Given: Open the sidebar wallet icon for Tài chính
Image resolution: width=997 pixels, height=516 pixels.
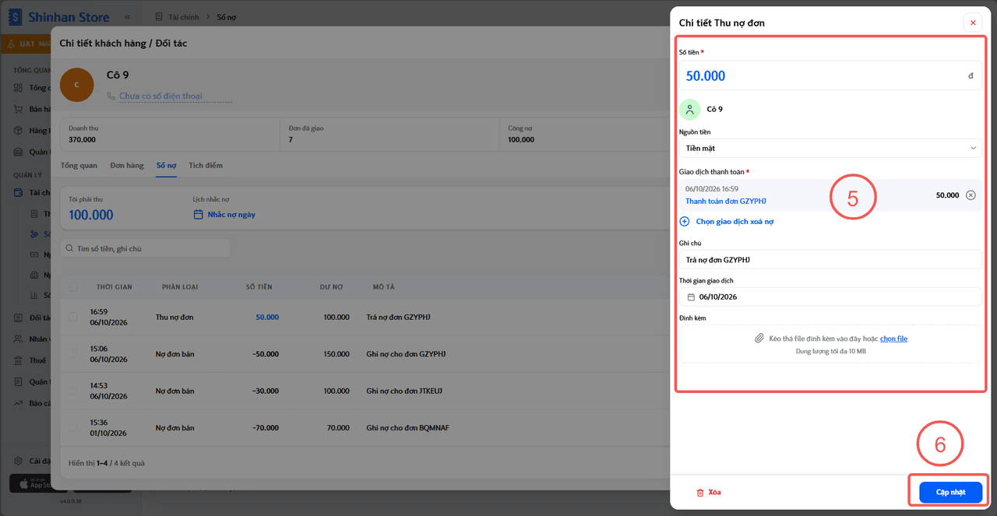Looking at the screenshot, I should (18, 192).
